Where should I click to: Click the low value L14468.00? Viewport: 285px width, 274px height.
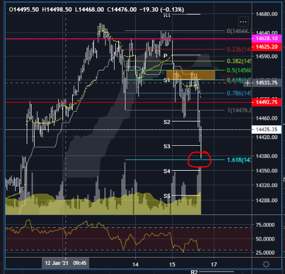89,10
